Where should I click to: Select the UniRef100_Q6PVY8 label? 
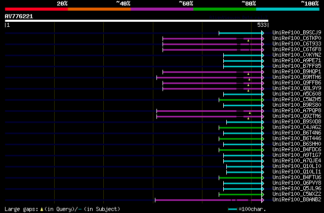297,183
